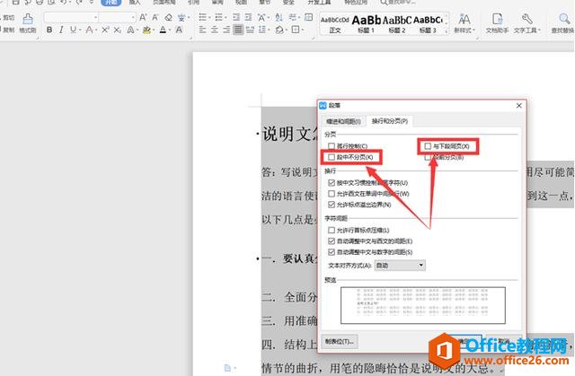Increase font size with larger A

pyautogui.click(x=143, y=17)
